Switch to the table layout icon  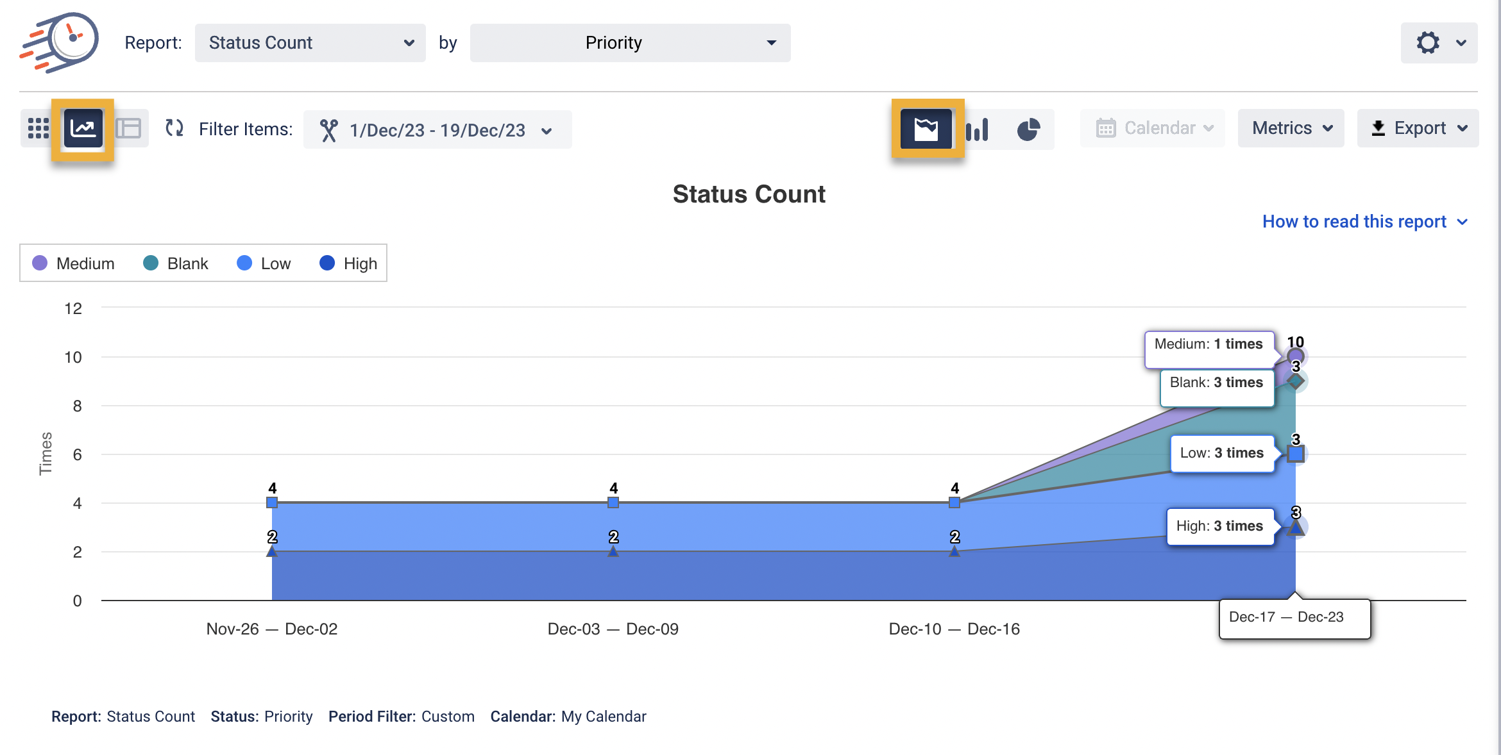click(x=129, y=129)
